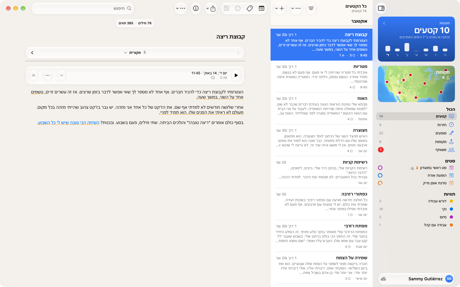Collapse the תובנות card arrow
Screen dimensions: 460x287
tap(384, 23)
